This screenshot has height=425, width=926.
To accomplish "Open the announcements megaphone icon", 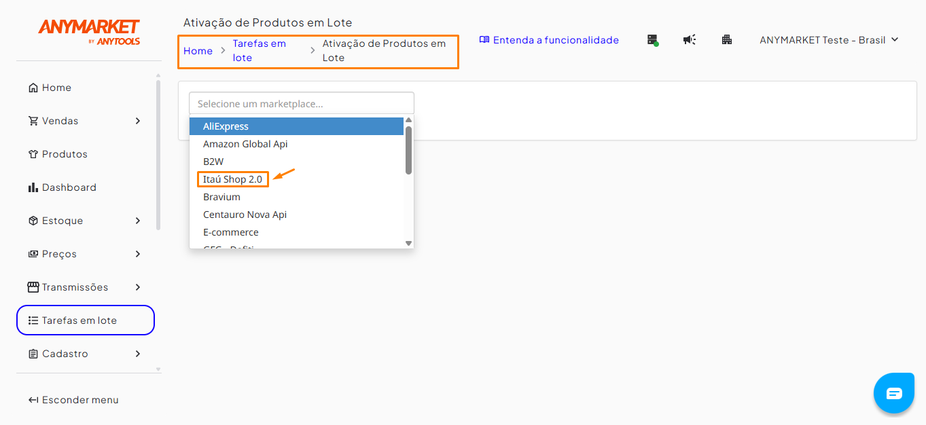I will pyautogui.click(x=690, y=40).
